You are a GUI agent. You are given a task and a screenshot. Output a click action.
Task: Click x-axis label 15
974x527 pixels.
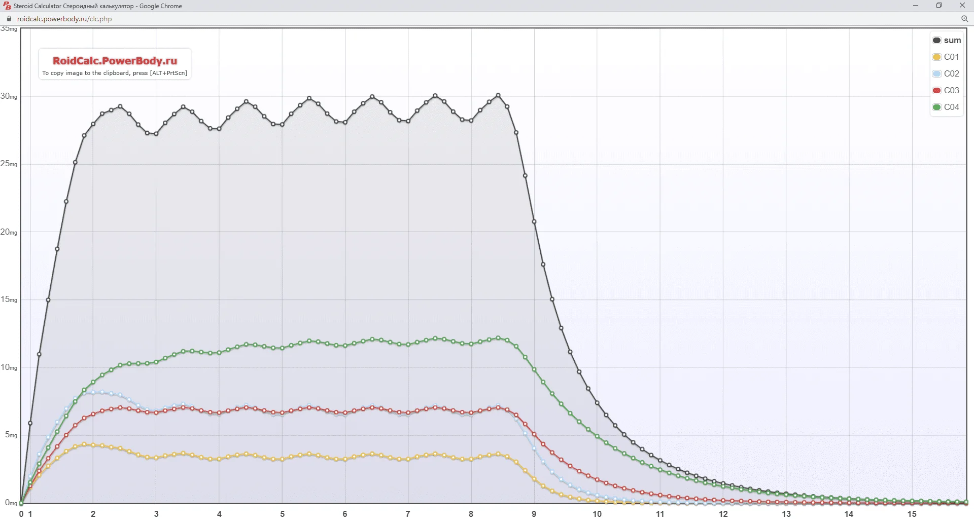912,514
